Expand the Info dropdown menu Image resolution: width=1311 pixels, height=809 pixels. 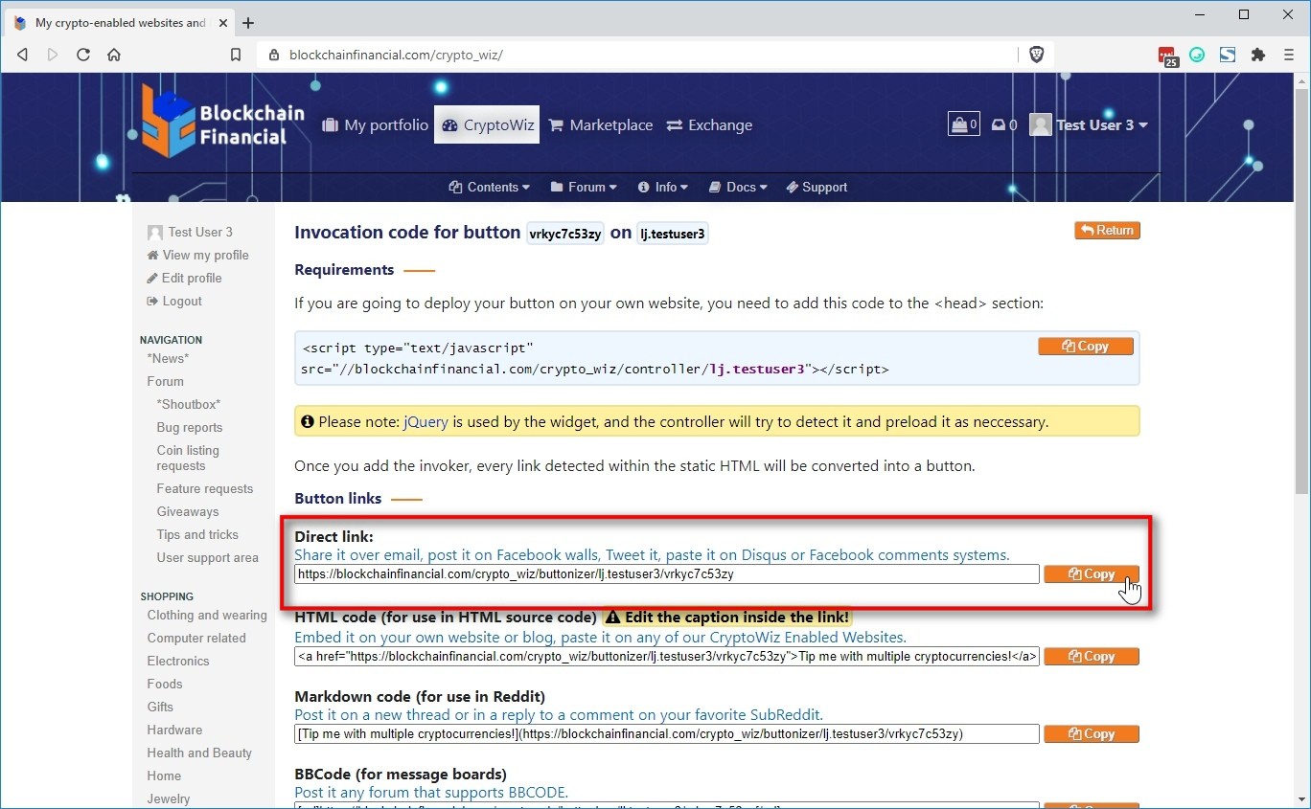[x=664, y=187]
